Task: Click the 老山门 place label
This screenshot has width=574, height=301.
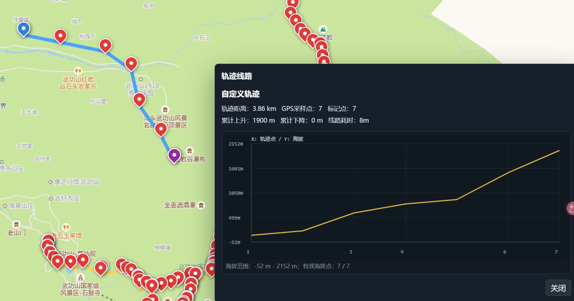Action: pos(17,233)
